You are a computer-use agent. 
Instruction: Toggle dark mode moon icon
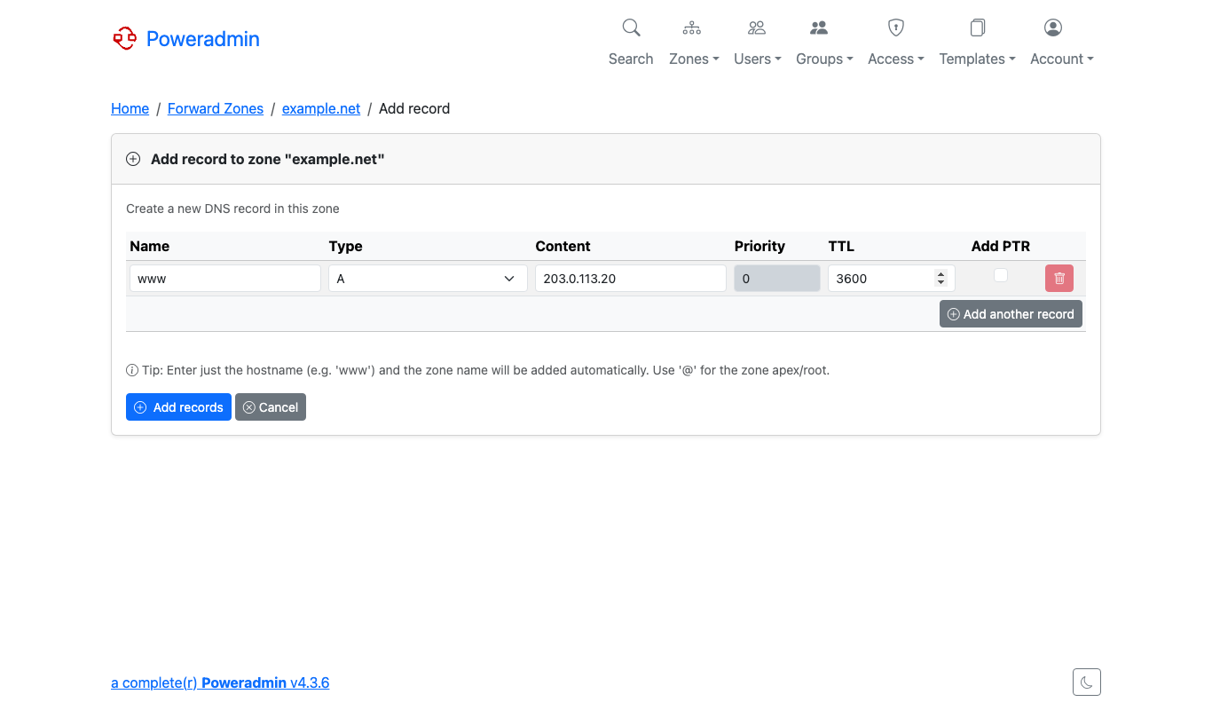click(1087, 682)
